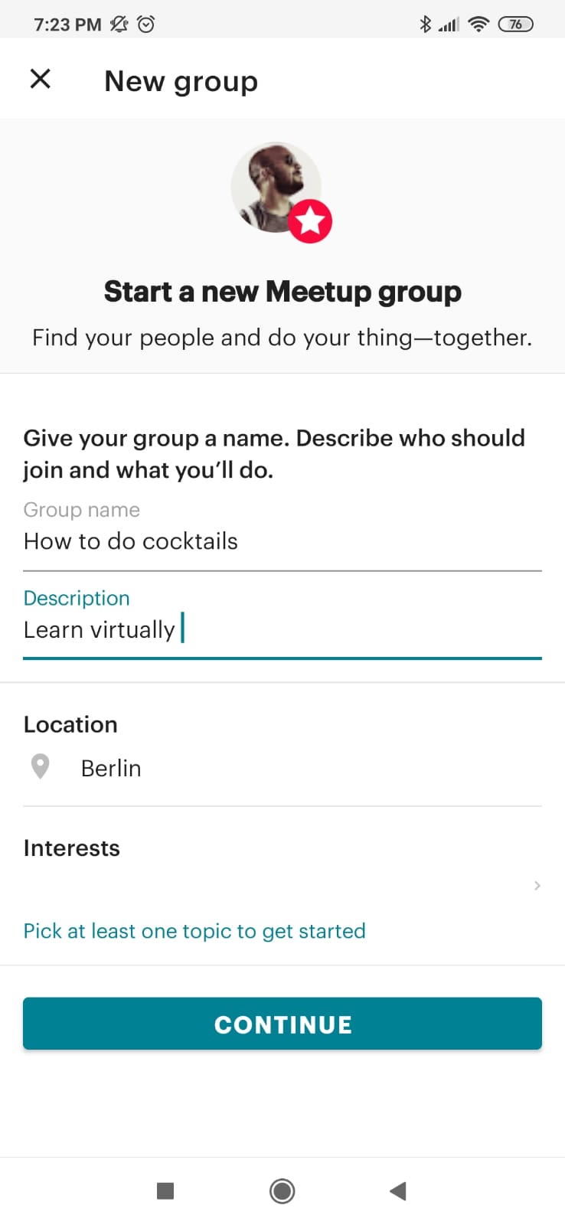This screenshot has width=565, height=1225.
Task: Edit the Group name field
Action: [282, 541]
